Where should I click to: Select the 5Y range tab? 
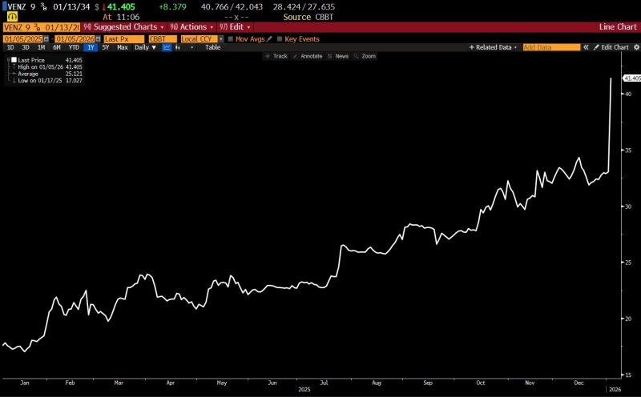(106, 47)
